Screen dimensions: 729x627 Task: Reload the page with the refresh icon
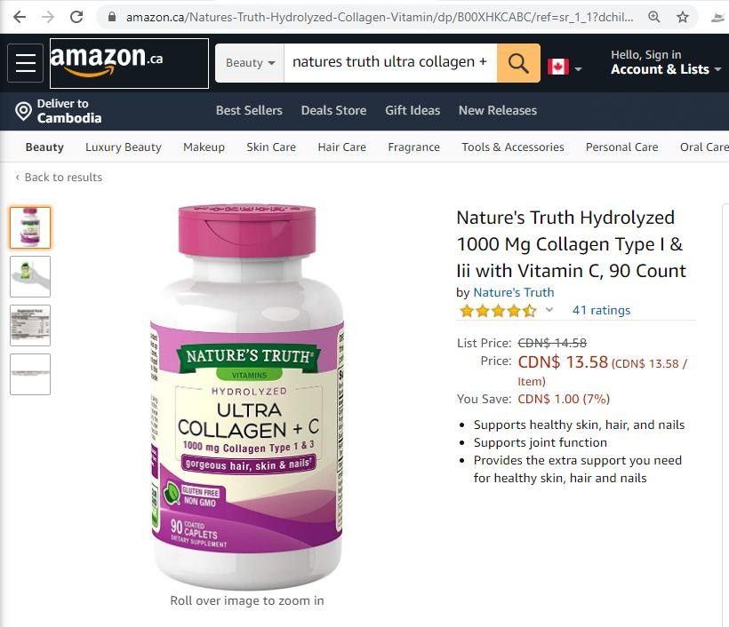click(x=76, y=17)
